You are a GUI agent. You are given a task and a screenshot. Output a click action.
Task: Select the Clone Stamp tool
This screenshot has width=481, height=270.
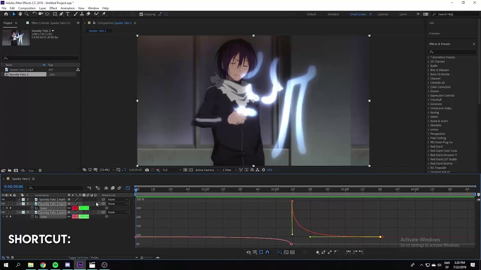pos(82,14)
